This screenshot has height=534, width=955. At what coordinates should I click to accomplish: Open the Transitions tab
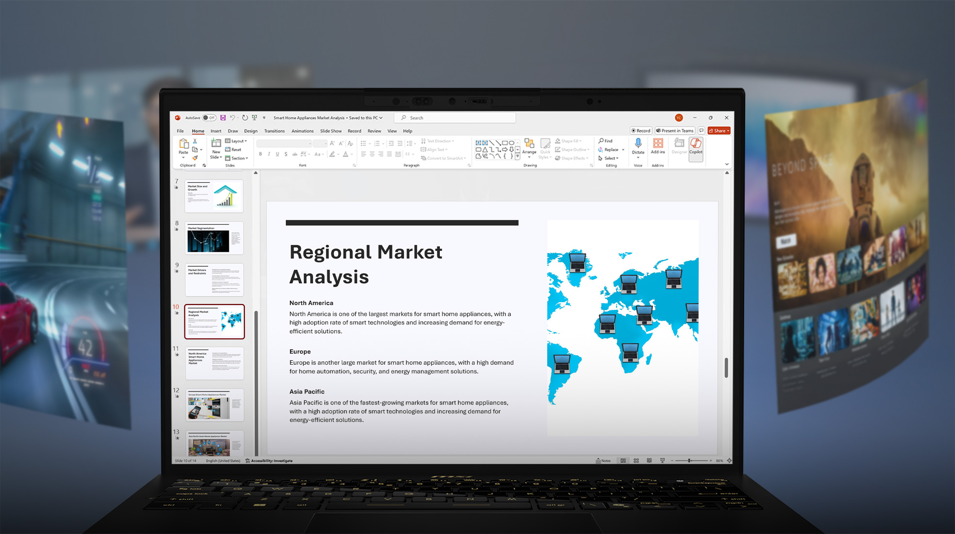click(274, 131)
